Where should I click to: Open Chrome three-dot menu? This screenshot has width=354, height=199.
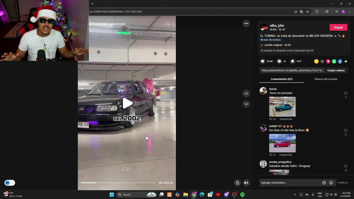tap(350, 12)
